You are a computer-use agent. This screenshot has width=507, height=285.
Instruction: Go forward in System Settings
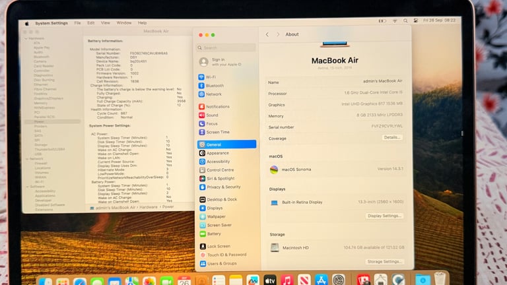point(278,34)
